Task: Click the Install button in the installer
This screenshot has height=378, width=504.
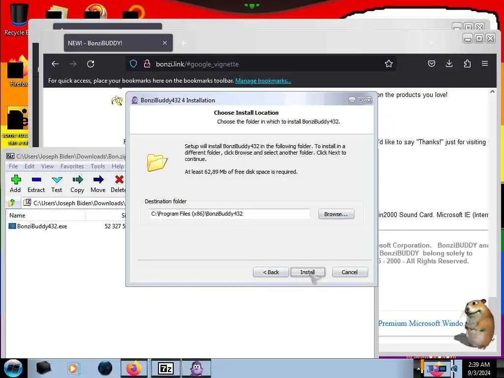Action: coord(308,272)
